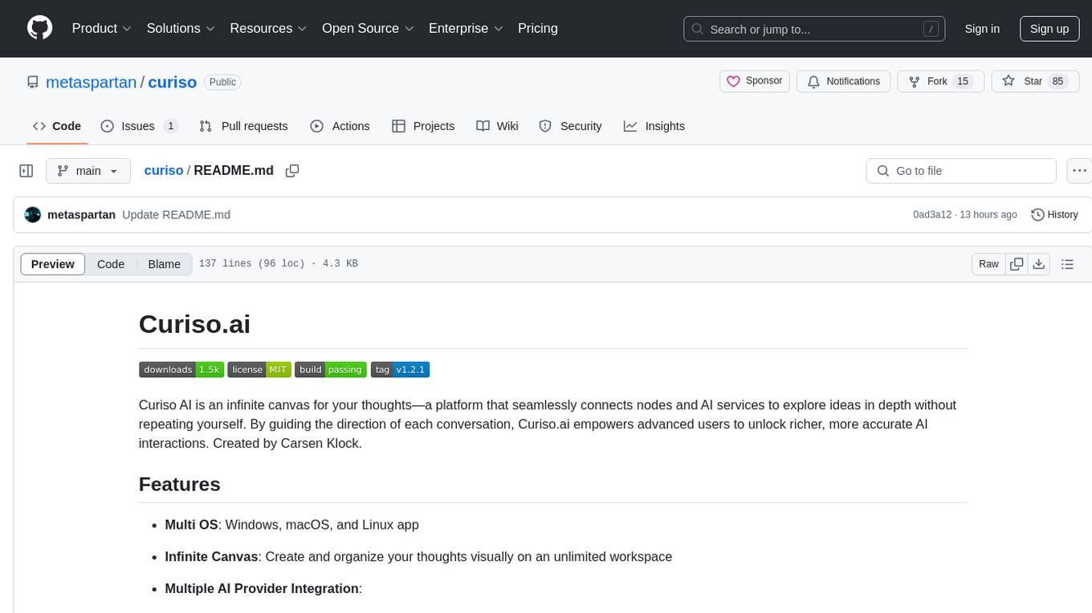Go to curiso root in breadcrumb

click(x=164, y=171)
